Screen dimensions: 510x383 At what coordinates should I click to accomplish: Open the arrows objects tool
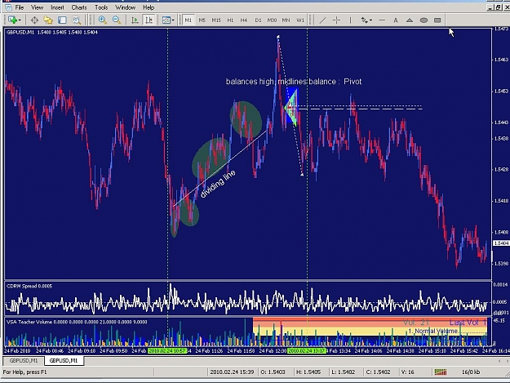click(x=364, y=20)
